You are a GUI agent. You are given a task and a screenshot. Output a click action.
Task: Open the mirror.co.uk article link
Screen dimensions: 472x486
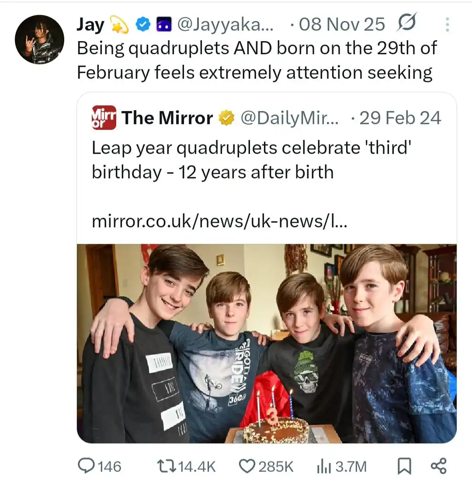coord(219,222)
